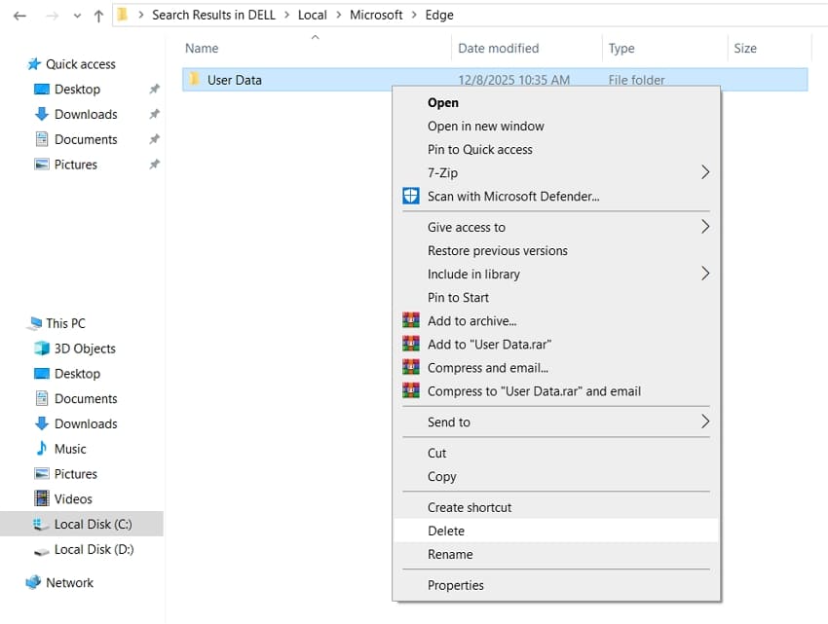
Task: Click the Add to archive WinRAR icon
Action: [x=412, y=320]
